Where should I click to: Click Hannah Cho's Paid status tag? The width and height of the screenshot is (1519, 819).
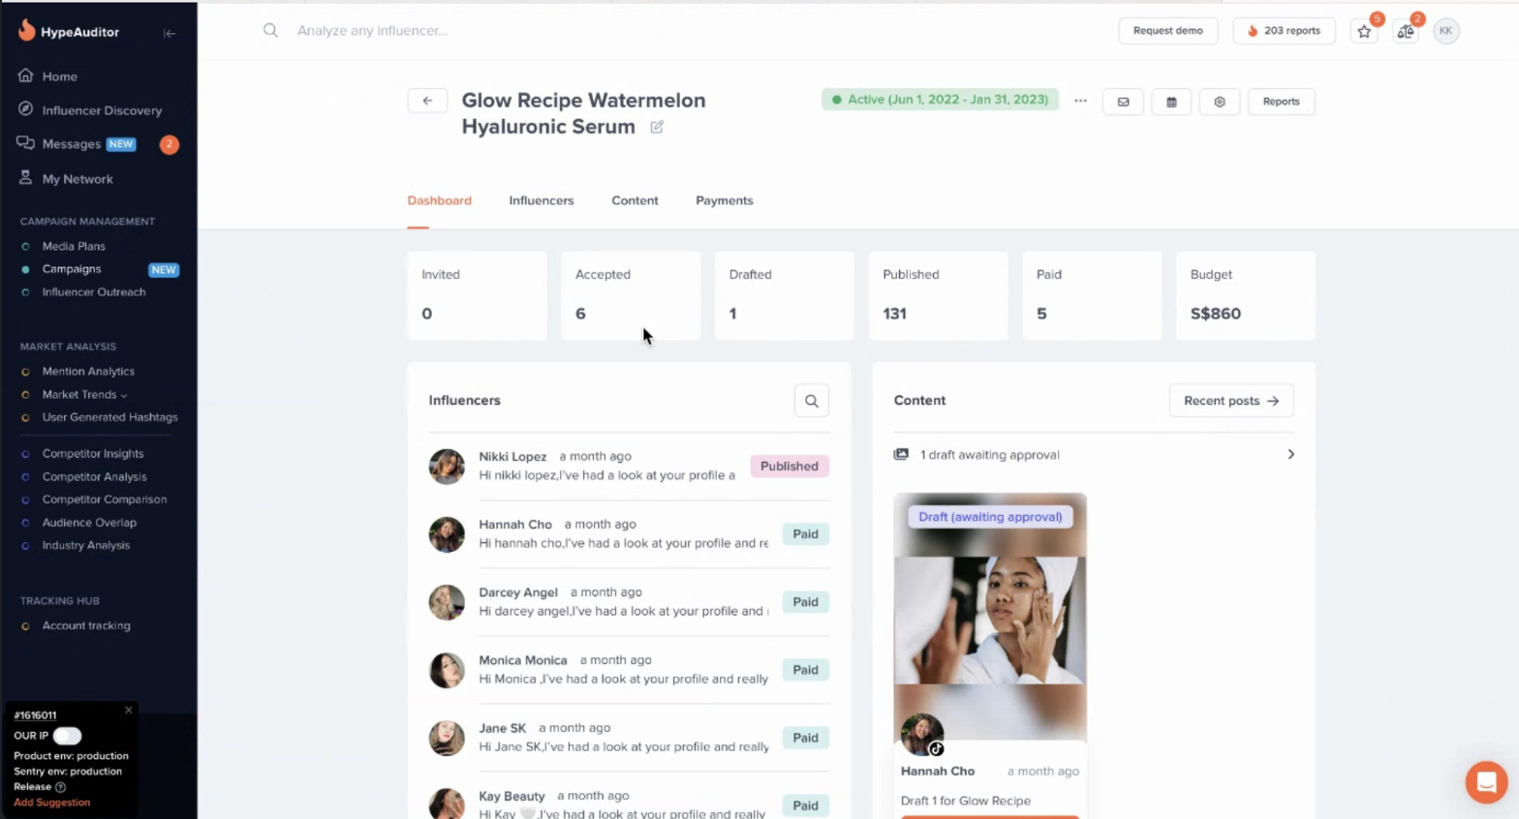pyautogui.click(x=805, y=534)
